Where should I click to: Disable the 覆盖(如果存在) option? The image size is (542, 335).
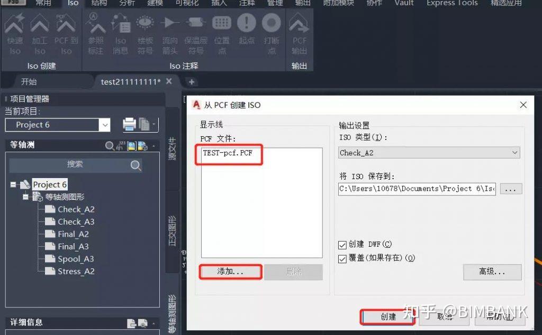tap(341, 257)
